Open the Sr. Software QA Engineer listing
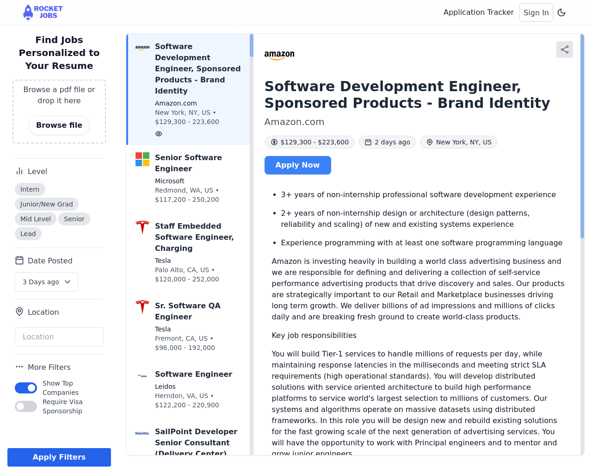Screen dimensions: 592x474 click(x=189, y=327)
